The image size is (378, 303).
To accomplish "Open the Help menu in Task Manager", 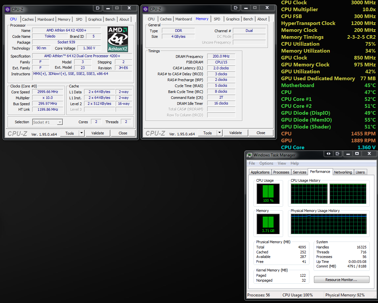I will click(295, 163).
